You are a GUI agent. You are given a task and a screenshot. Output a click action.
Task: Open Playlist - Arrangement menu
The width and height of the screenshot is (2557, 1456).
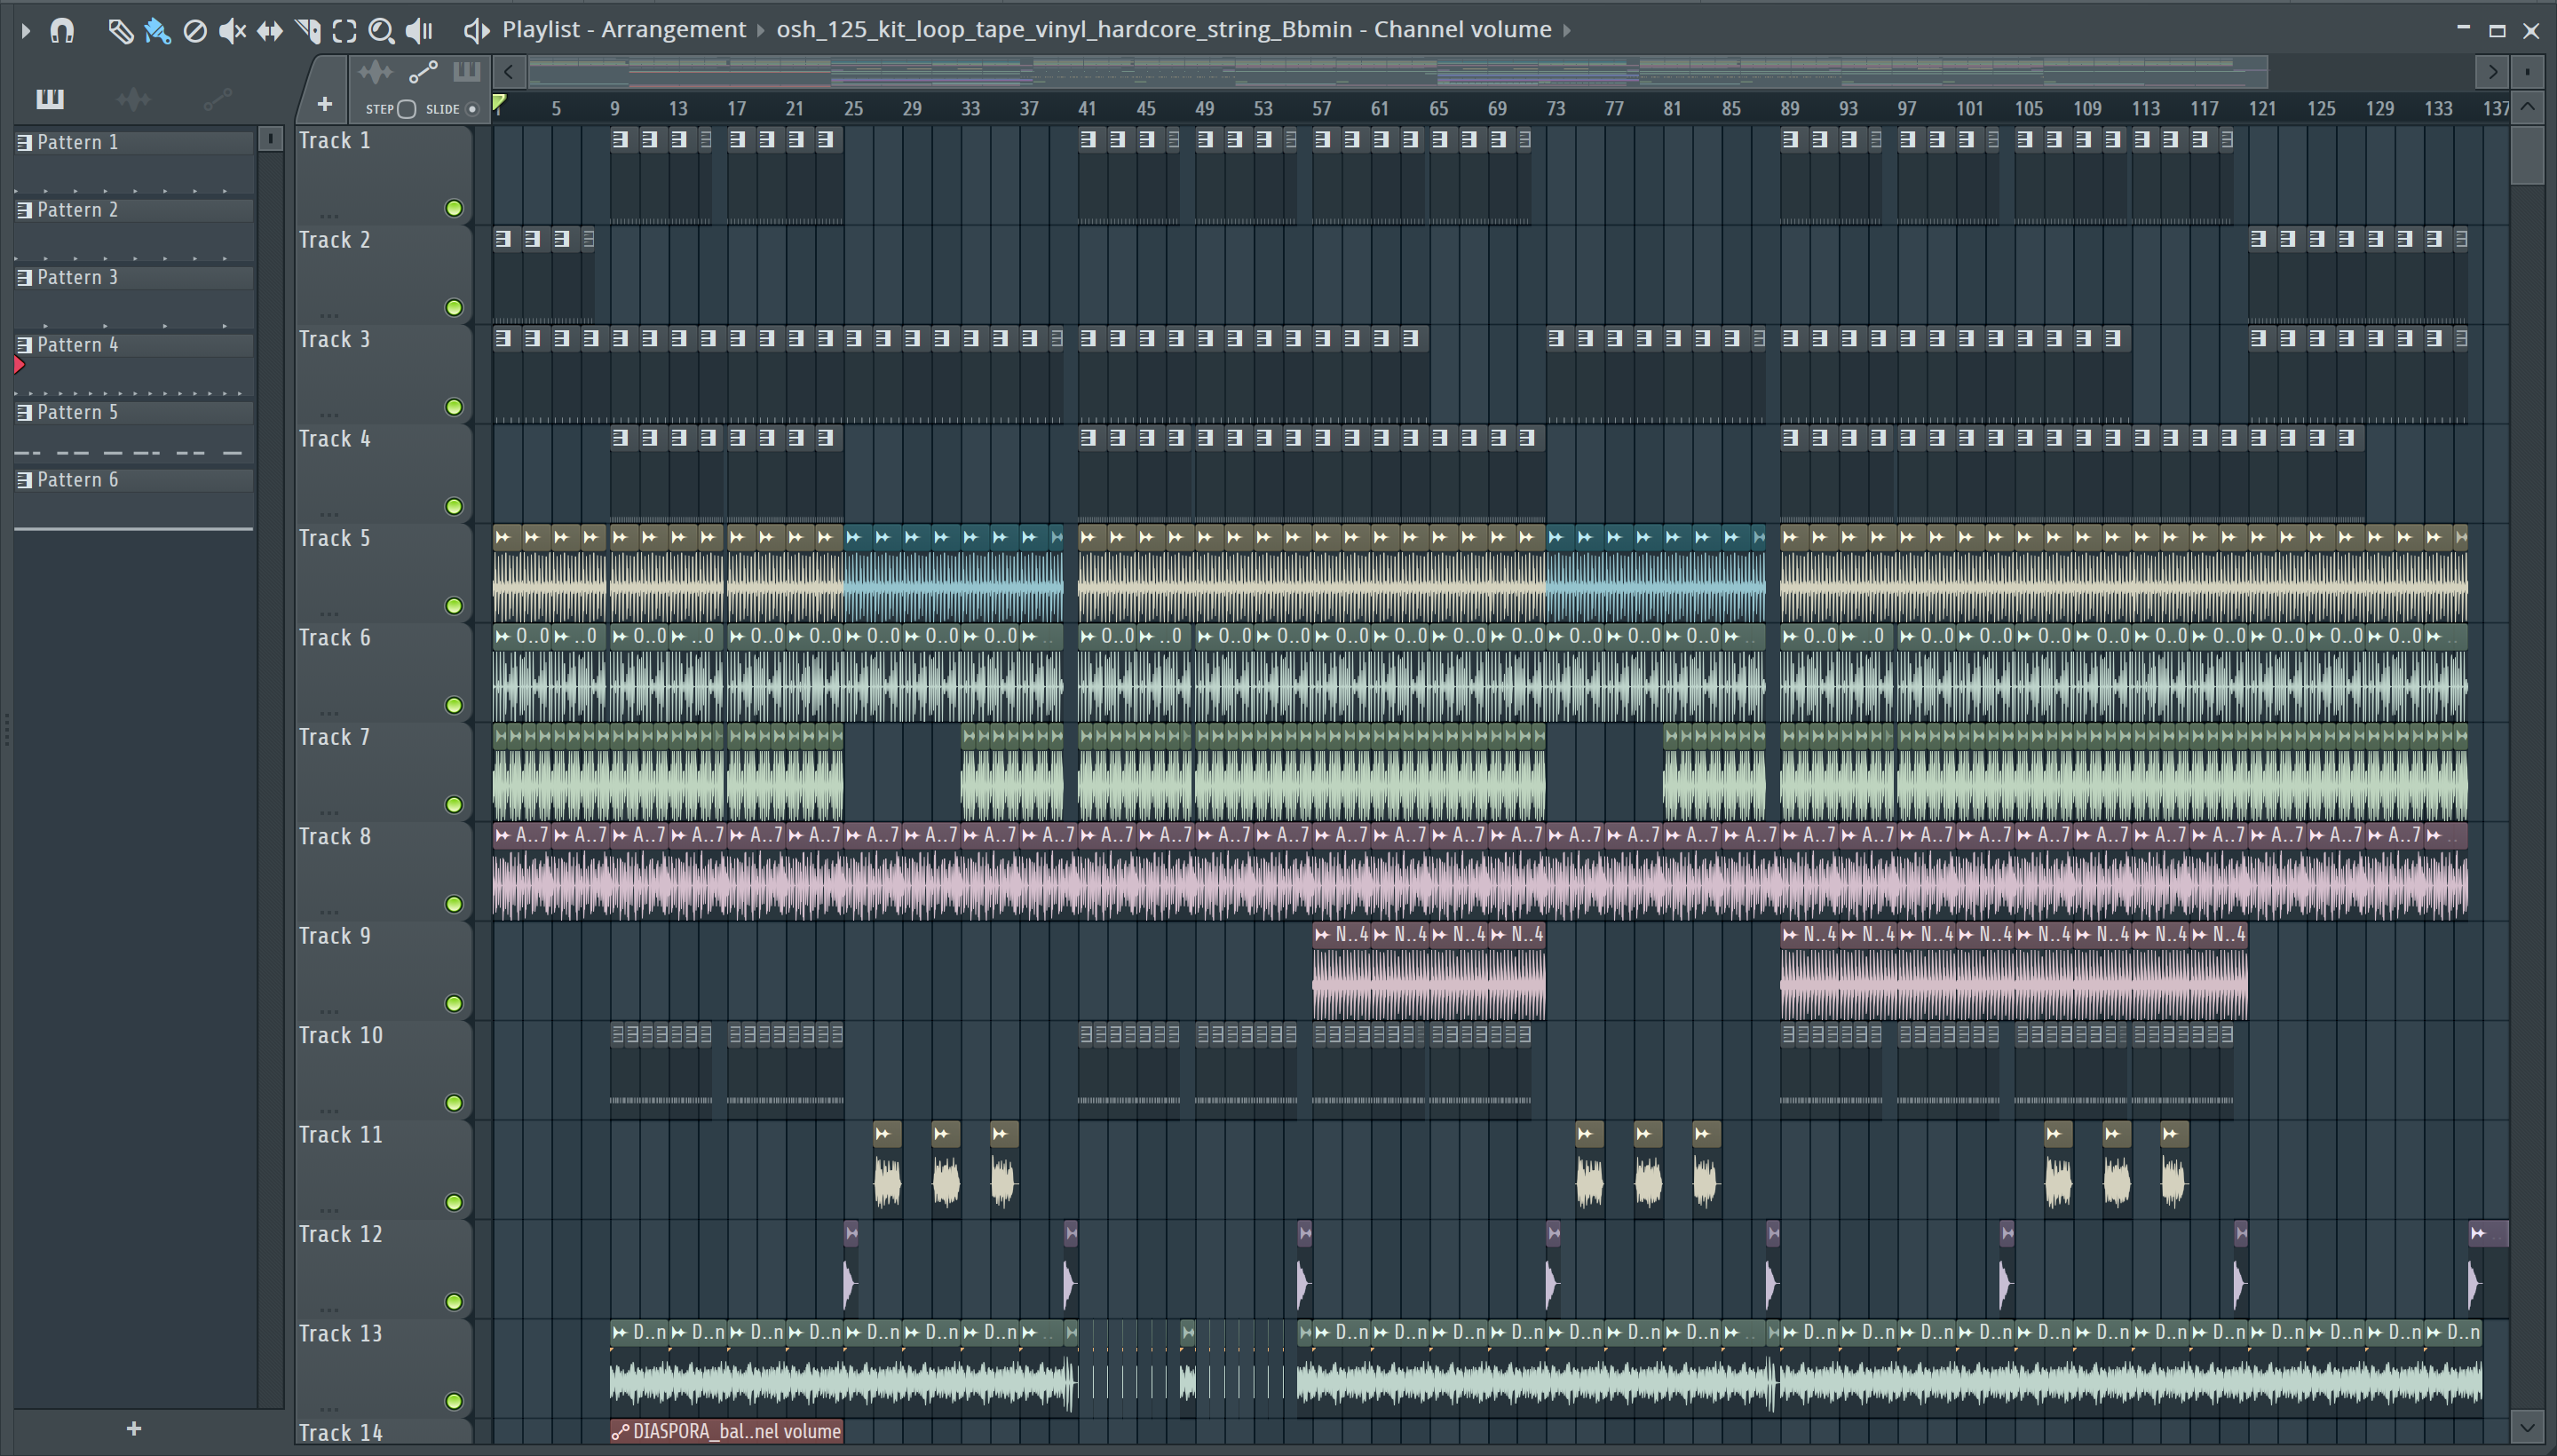624,30
